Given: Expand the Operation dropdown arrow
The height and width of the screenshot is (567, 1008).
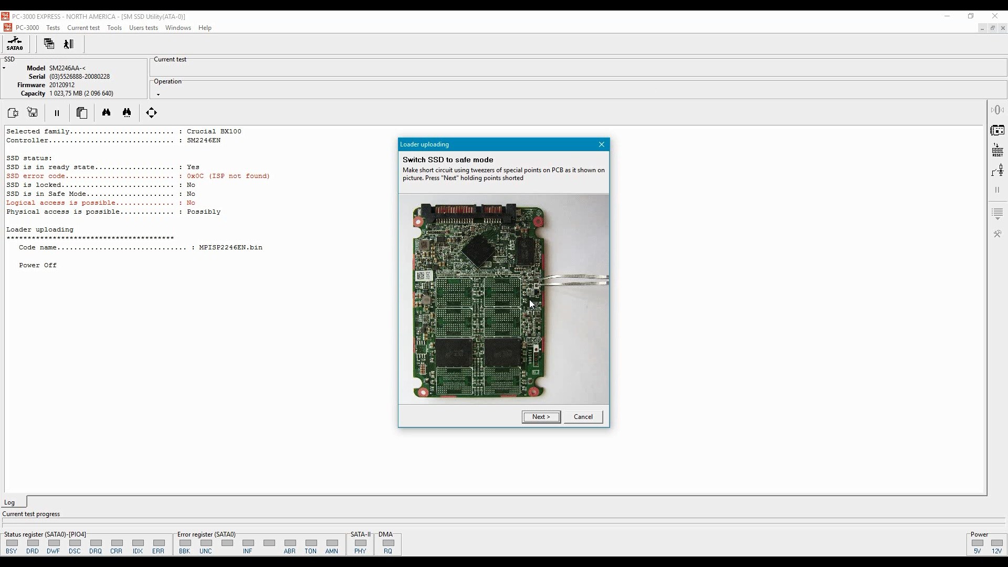Looking at the screenshot, I should (158, 94).
